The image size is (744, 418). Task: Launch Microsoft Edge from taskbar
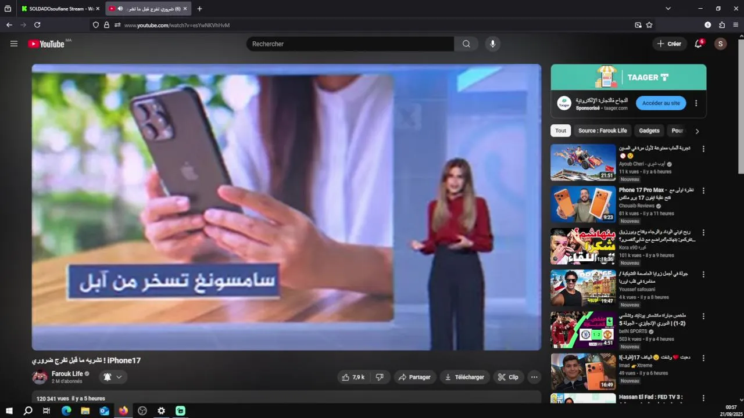click(66, 410)
